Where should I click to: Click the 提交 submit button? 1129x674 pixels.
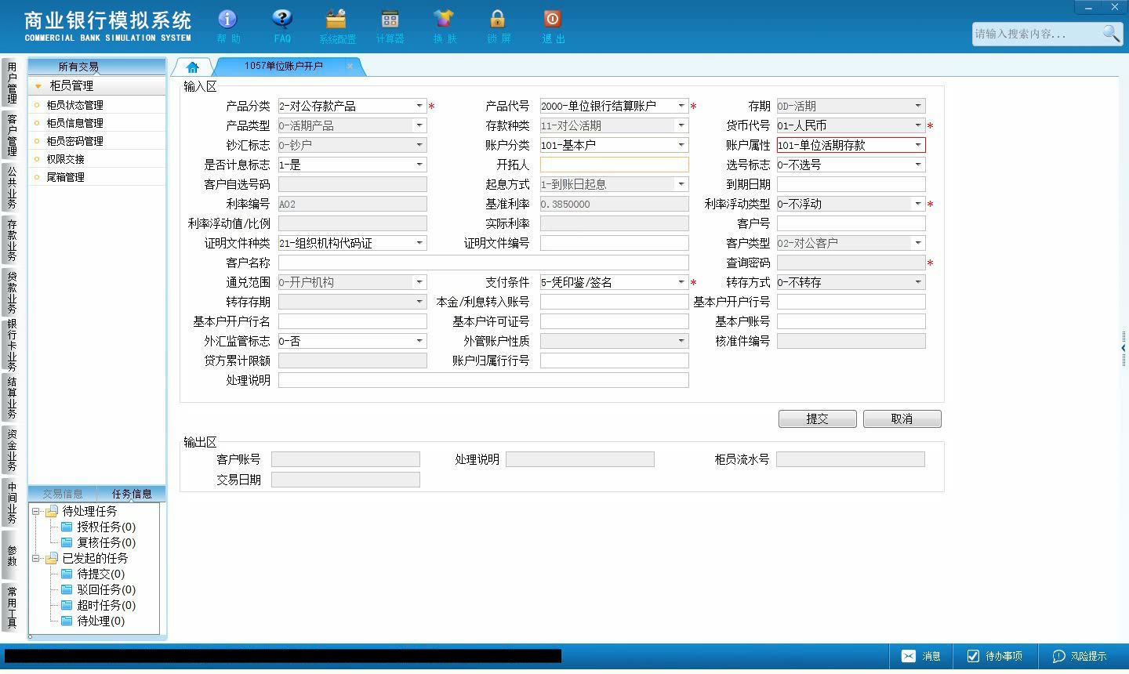coord(818,419)
